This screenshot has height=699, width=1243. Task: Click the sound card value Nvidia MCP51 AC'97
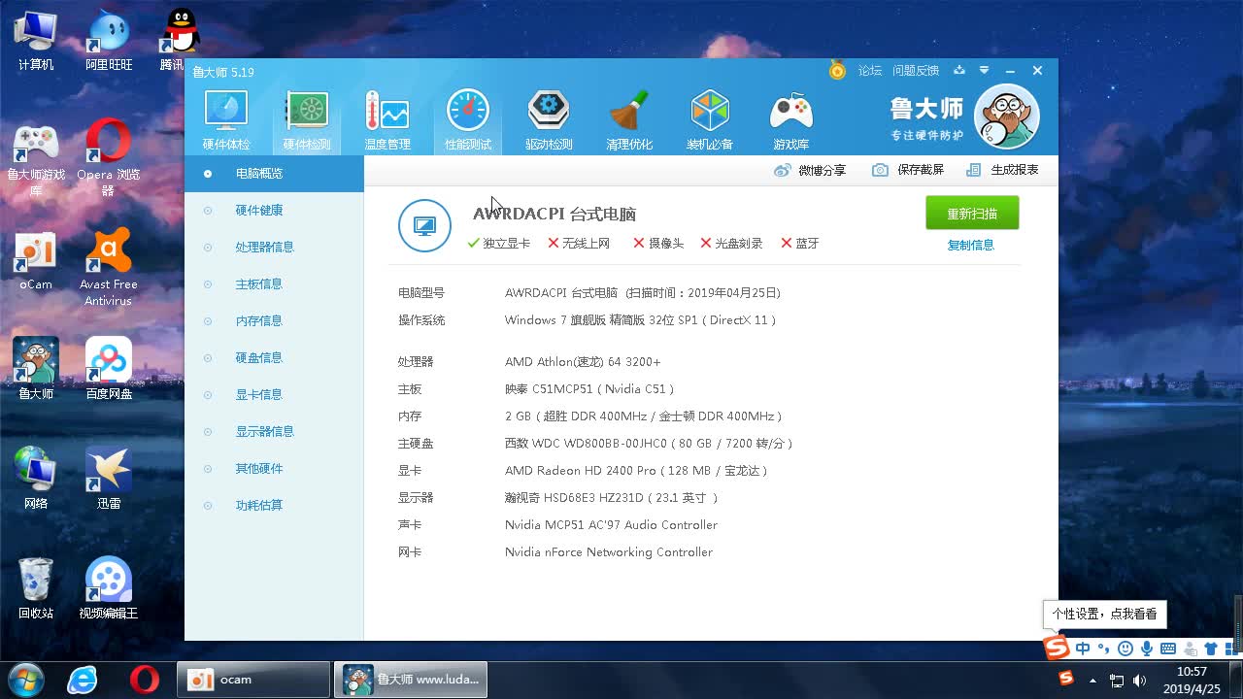[611, 525]
